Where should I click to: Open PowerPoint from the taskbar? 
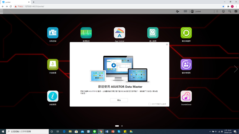tap(113, 132)
